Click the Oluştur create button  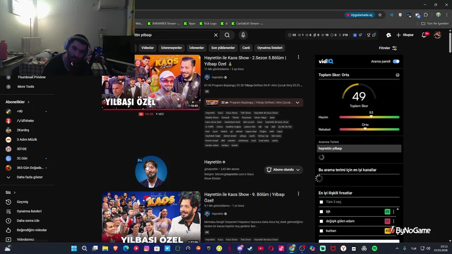pos(405,35)
